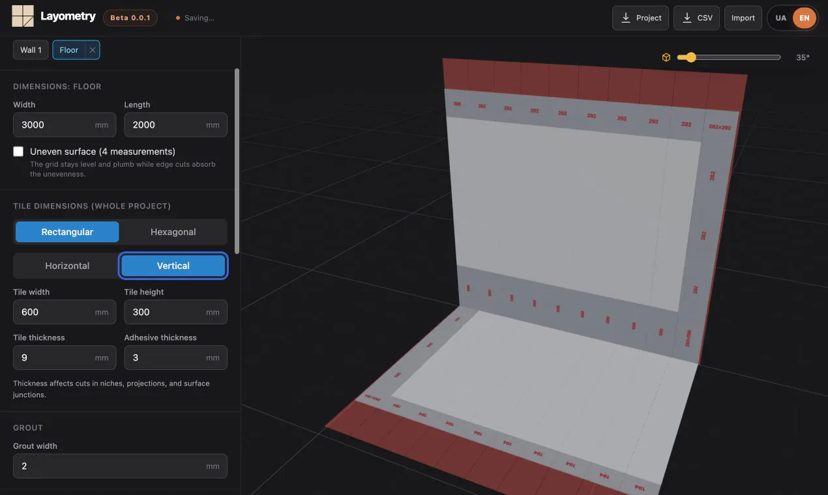Click the Saving... status text
The image size is (828, 495).
200,18
